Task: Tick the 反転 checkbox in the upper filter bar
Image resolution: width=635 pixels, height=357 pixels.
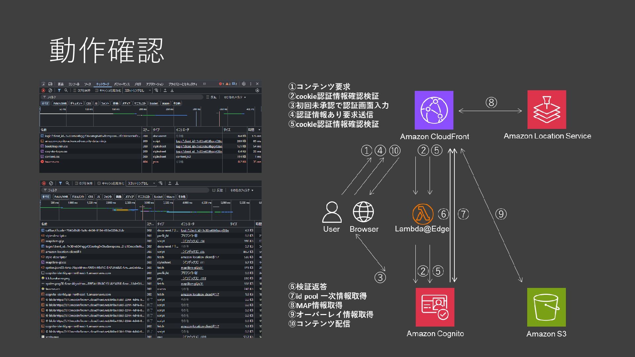Action: coord(208,97)
